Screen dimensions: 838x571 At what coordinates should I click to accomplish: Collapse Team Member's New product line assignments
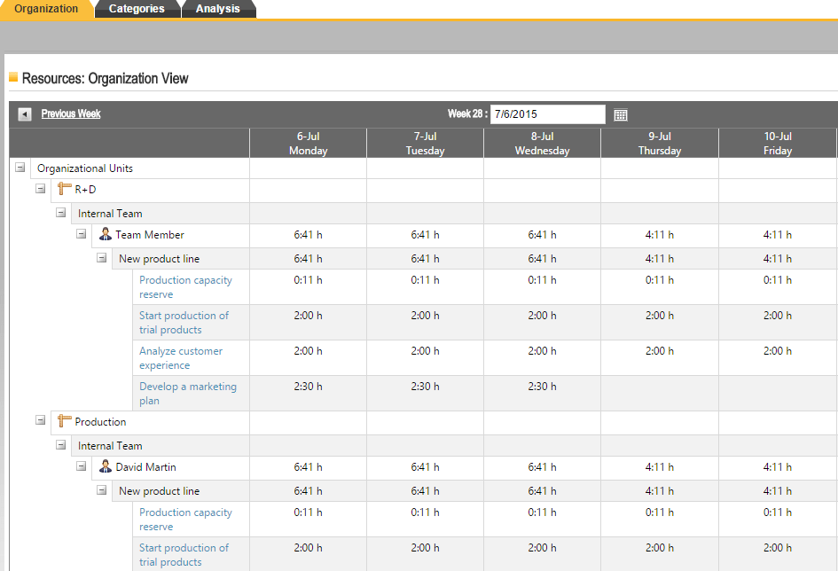coord(101,258)
